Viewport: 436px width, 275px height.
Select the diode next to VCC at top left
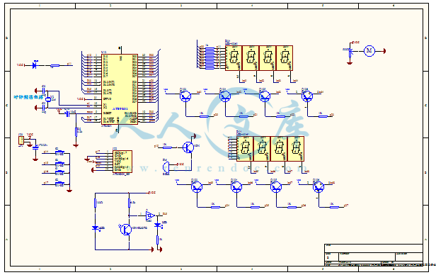tap(35, 65)
